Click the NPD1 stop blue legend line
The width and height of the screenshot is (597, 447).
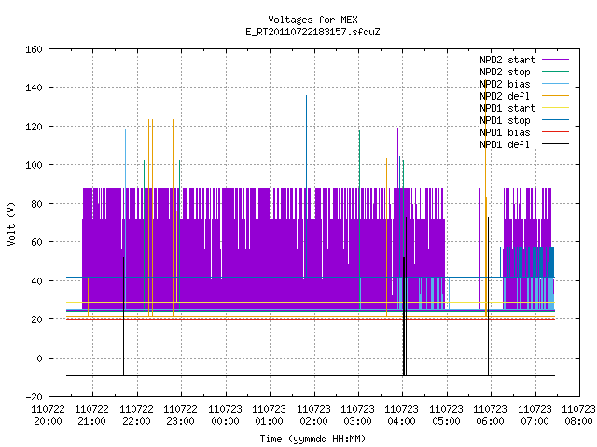coord(555,120)
